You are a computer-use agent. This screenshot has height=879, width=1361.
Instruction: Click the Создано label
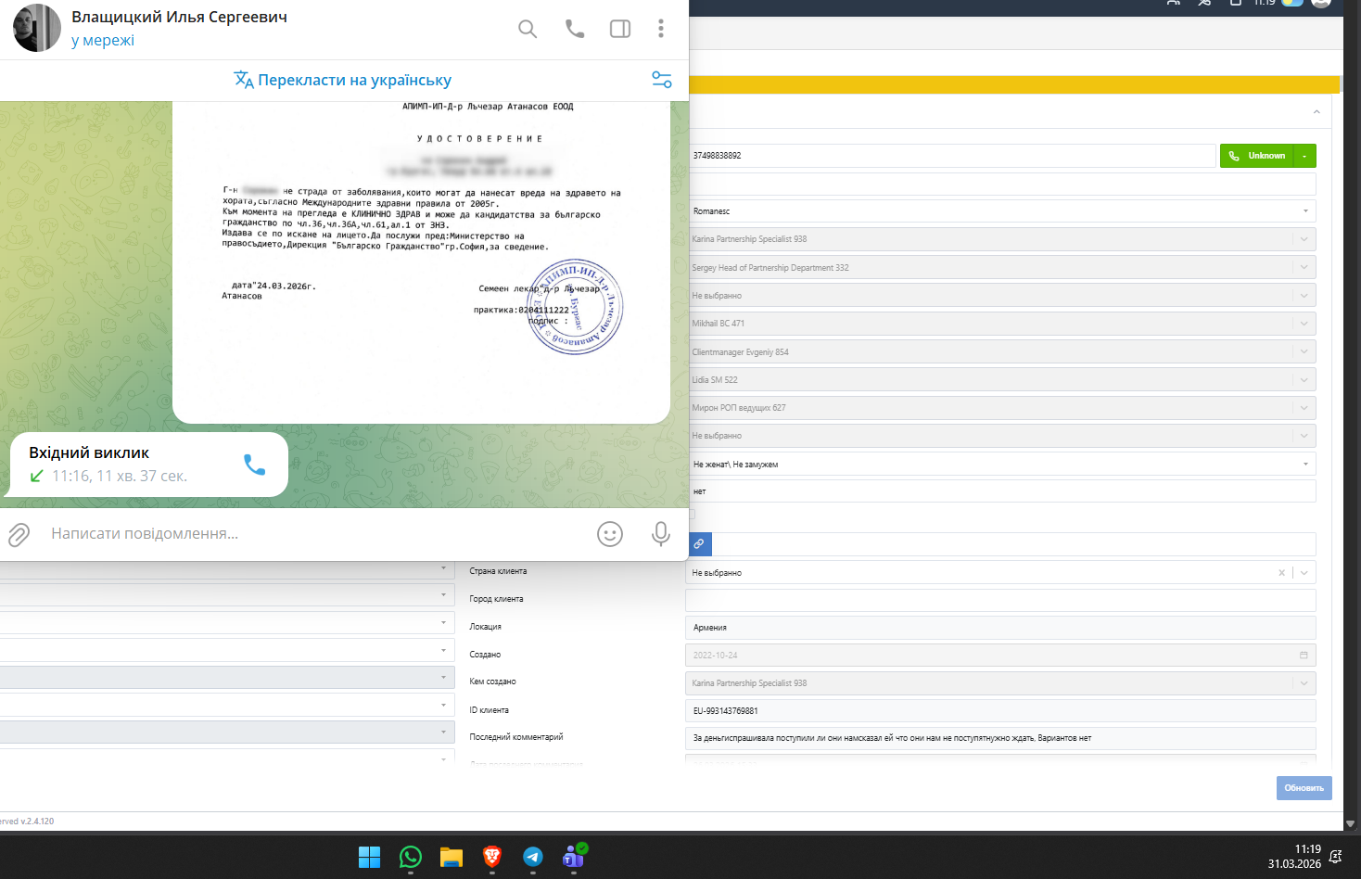coord(485,655)
